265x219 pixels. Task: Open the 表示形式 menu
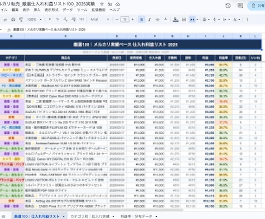pos(51,10)
